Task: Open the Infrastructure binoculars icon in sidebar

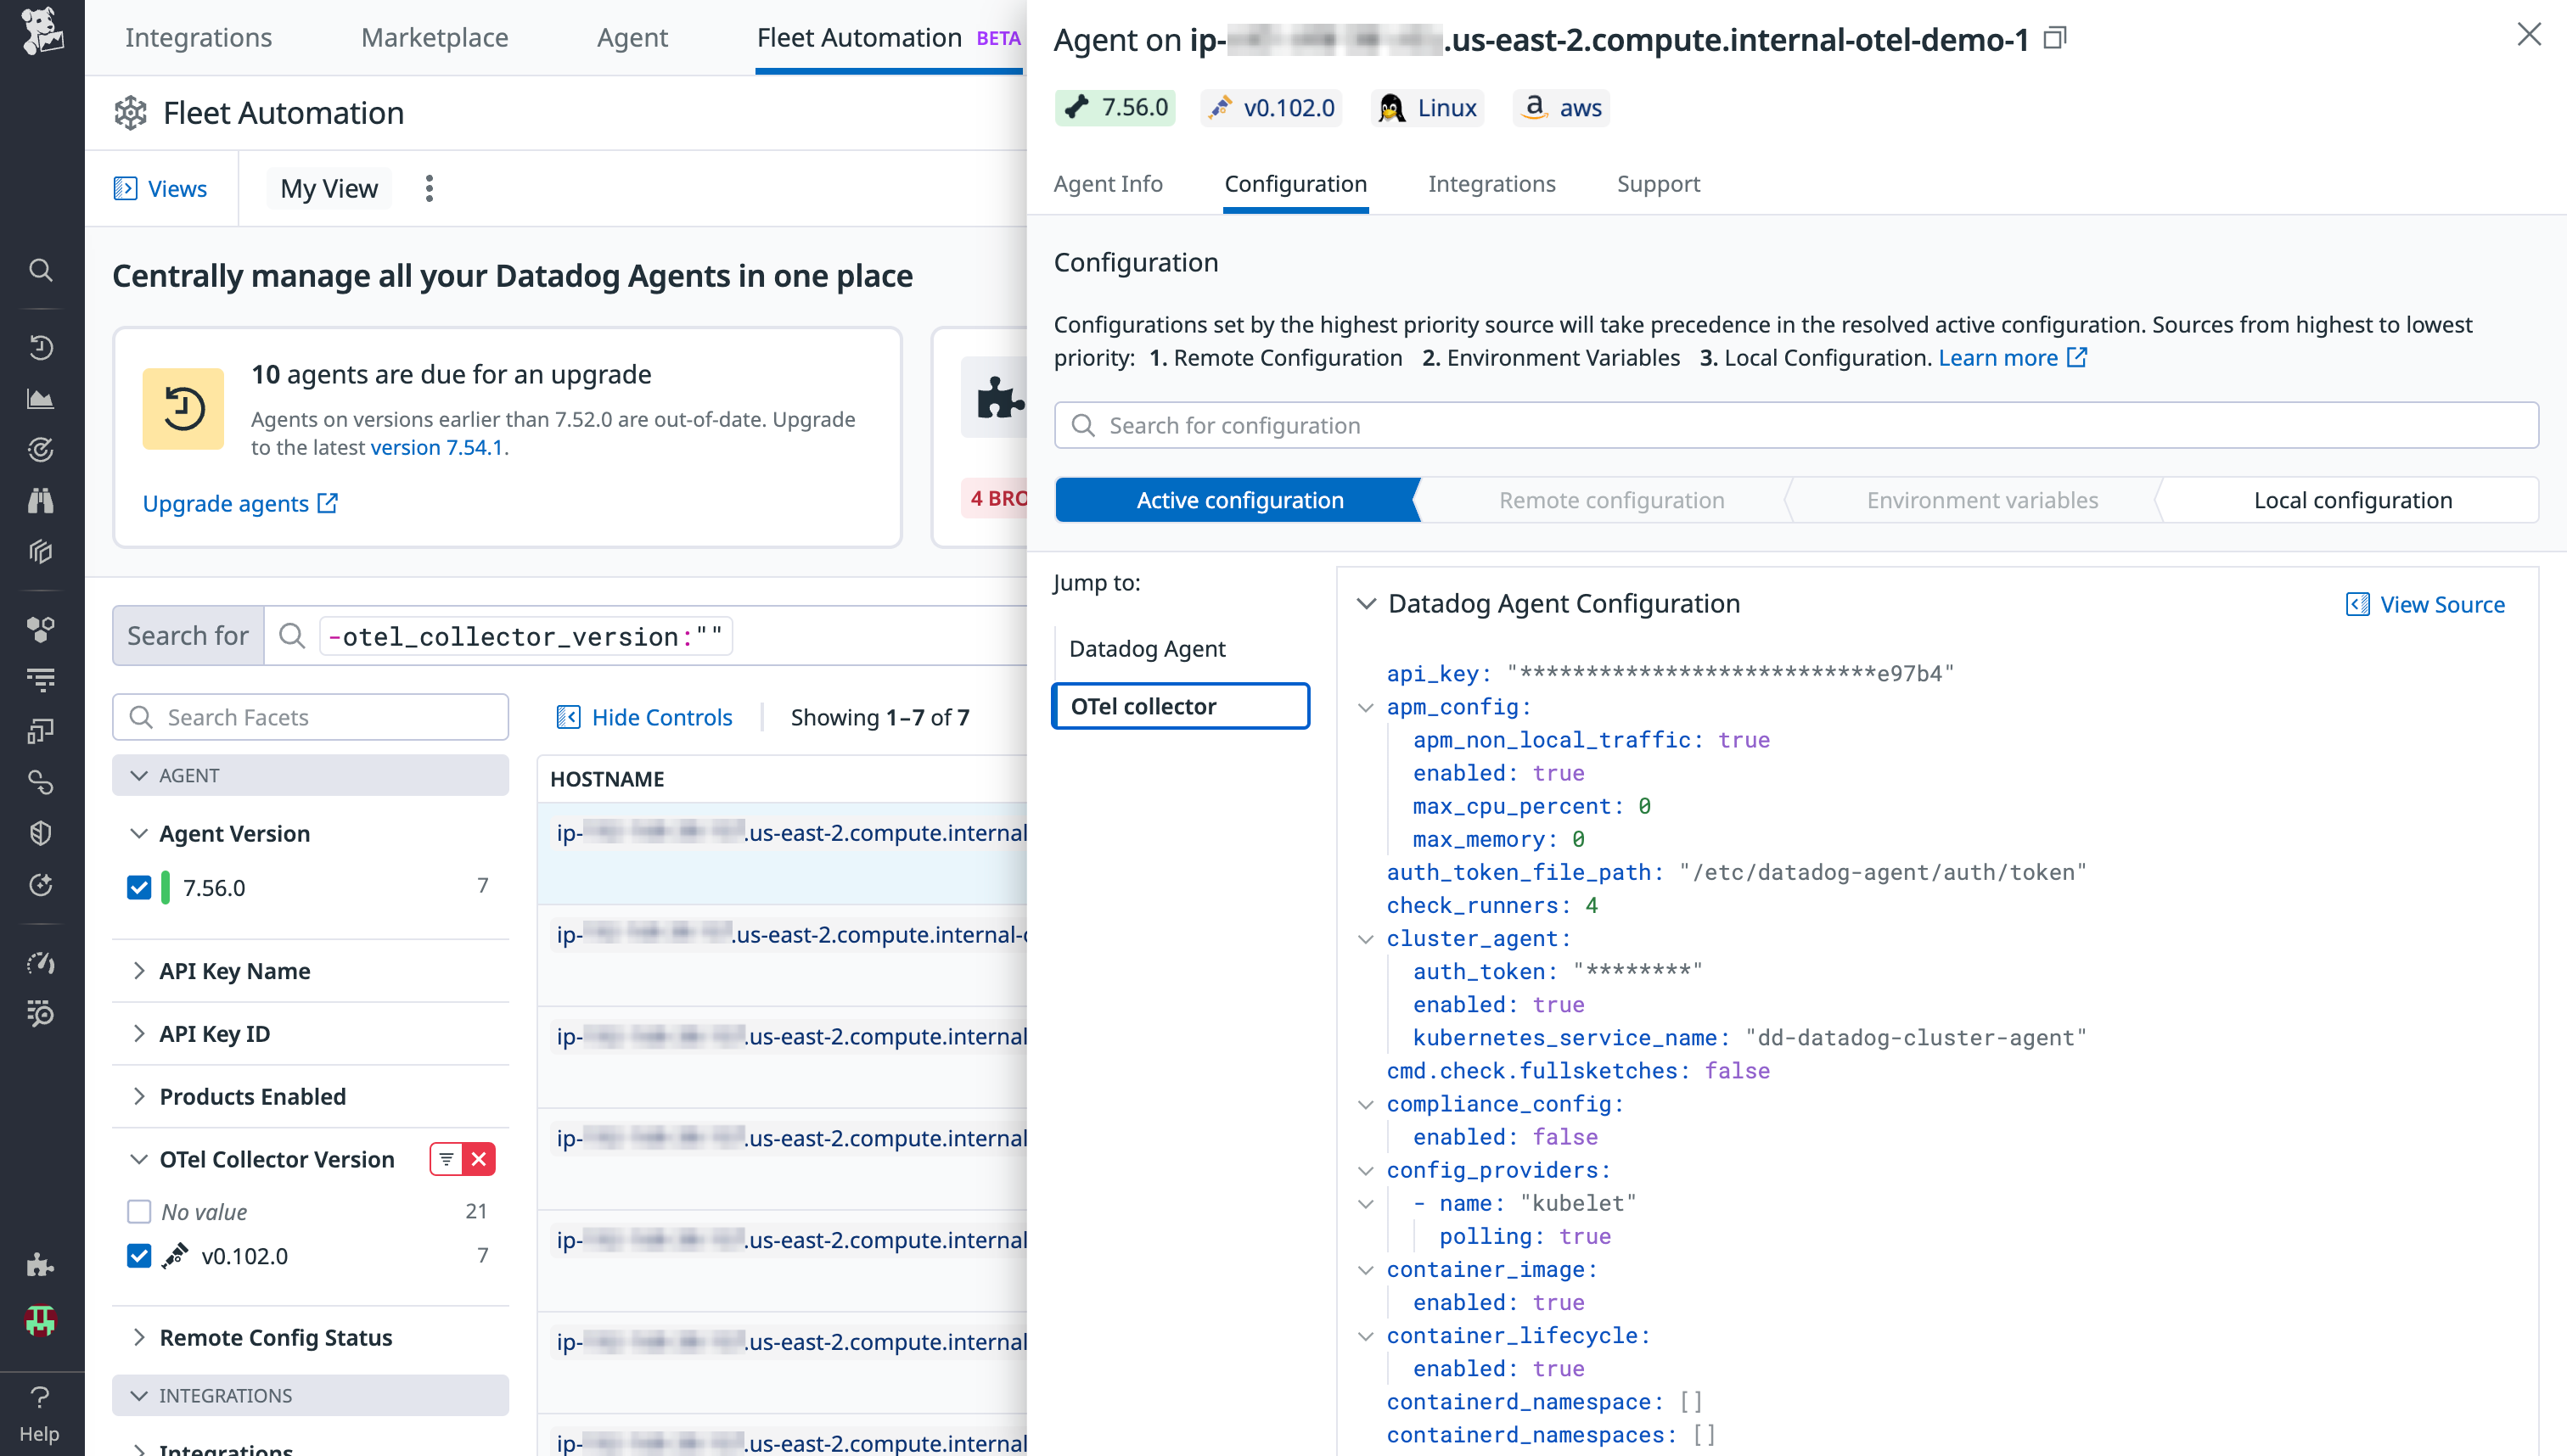Action: (x=40, y=500)
